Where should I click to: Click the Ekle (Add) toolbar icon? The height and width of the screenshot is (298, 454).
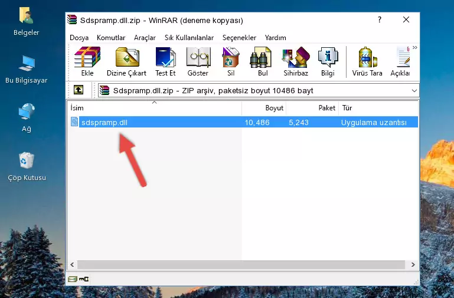(x=87, y=61)
